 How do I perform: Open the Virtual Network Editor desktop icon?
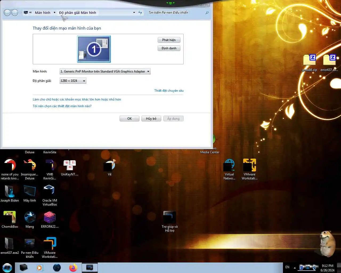point(229,169)
